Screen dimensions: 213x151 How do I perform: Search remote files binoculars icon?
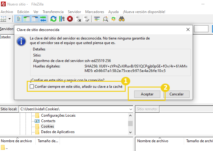pos(122,19)
